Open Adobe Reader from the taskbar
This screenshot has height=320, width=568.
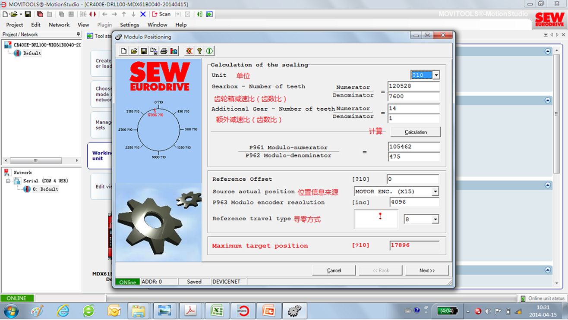click(191, 311)
